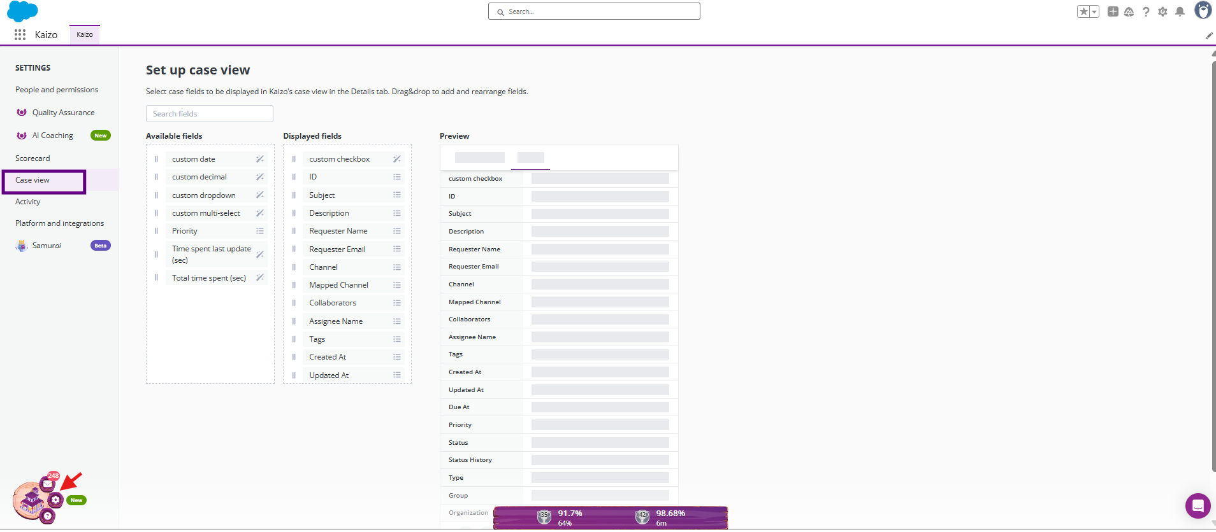
Task: Grab the drag handle of Requester Email
Action: (294, 249)
